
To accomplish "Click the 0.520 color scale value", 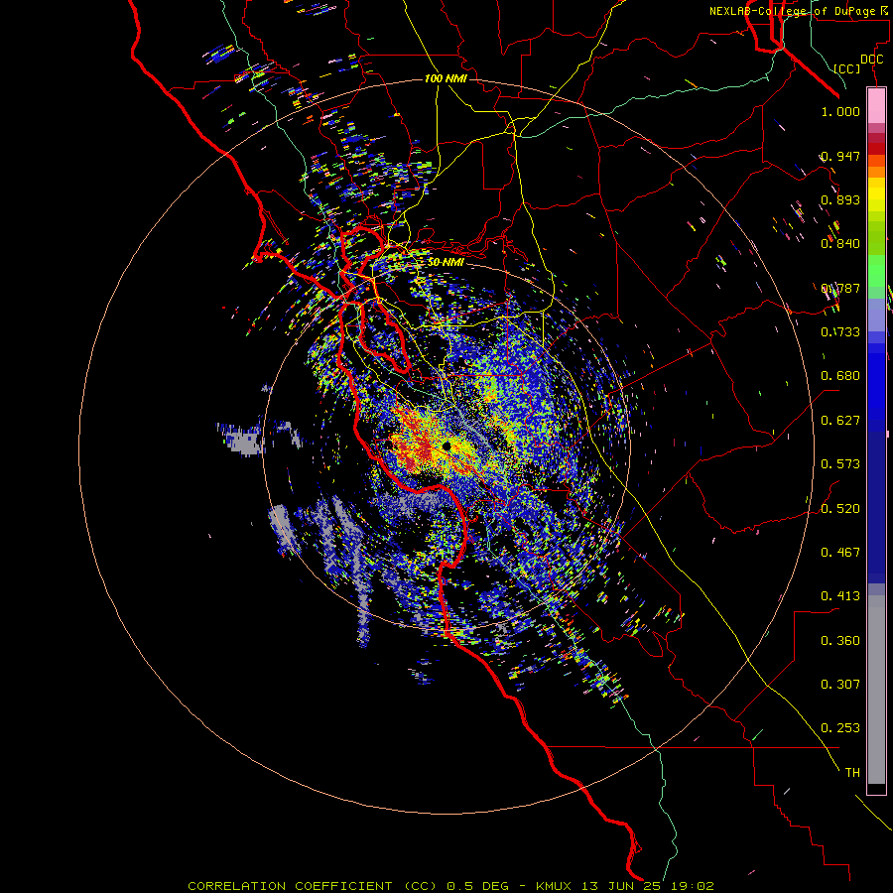I will click(x=840, y=509).
